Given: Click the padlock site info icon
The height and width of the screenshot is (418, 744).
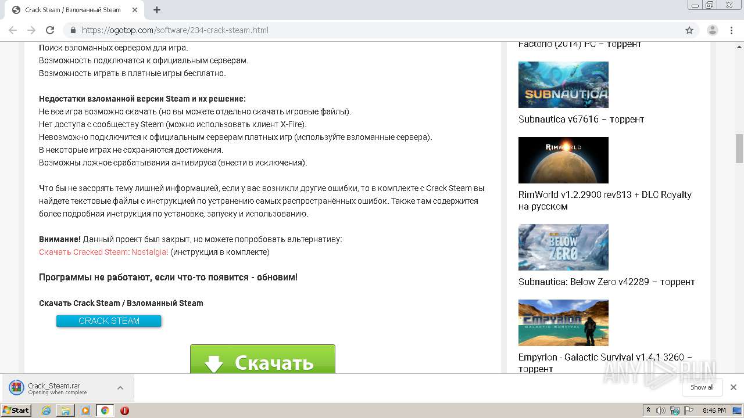Looking at the screenshot, I should (x=73, y=30).
